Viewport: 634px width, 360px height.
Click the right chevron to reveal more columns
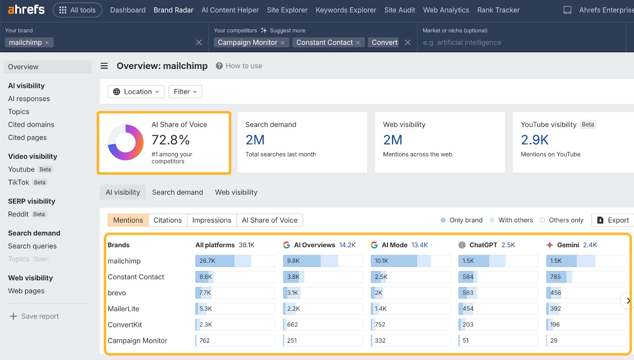(x=628, y=301)
